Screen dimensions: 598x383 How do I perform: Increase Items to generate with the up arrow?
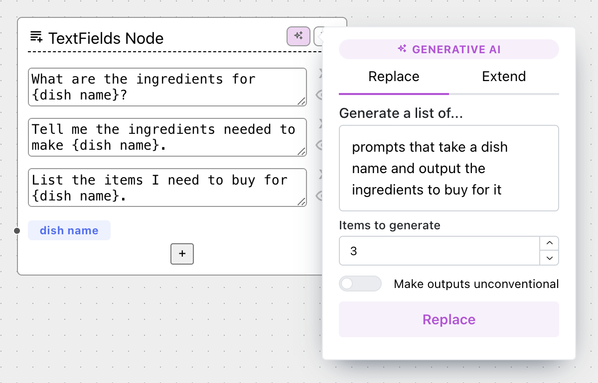point(549,243)
